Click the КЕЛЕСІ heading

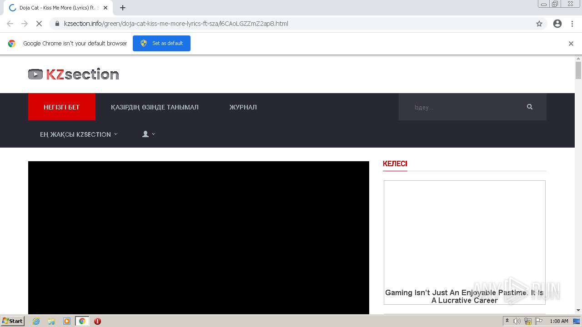pyautogui.click(x=395, y=163)
